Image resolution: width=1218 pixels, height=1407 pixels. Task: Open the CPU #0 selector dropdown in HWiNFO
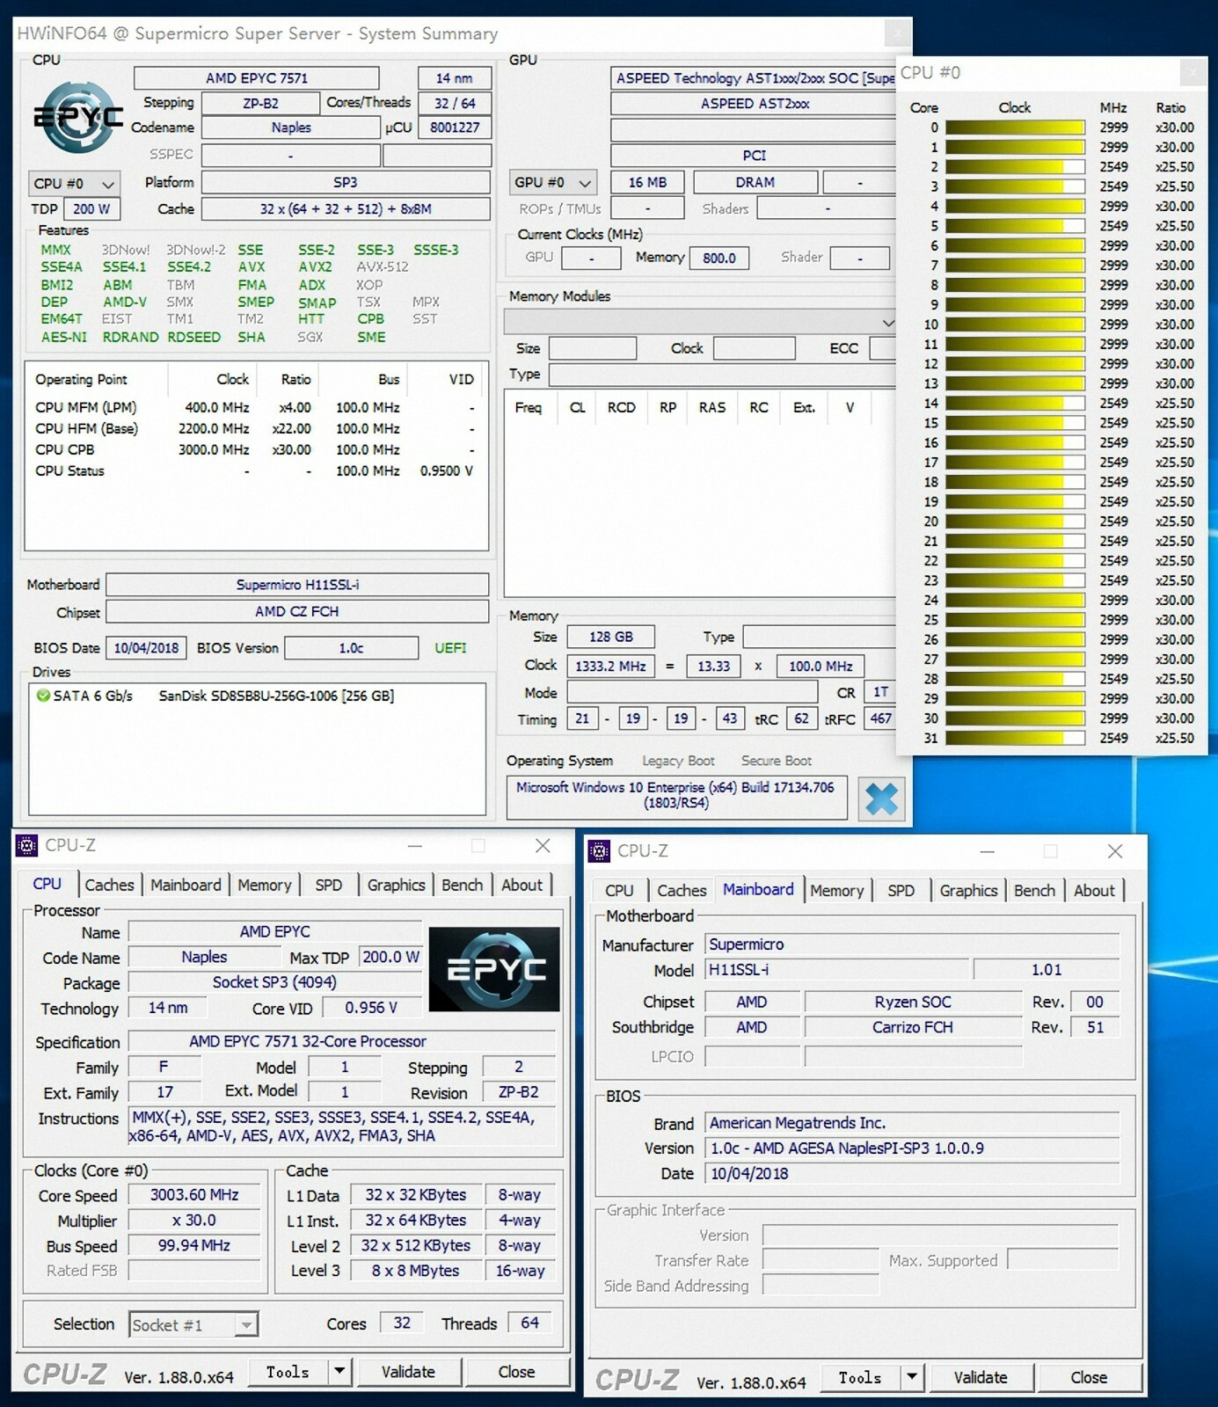[74, 184]
